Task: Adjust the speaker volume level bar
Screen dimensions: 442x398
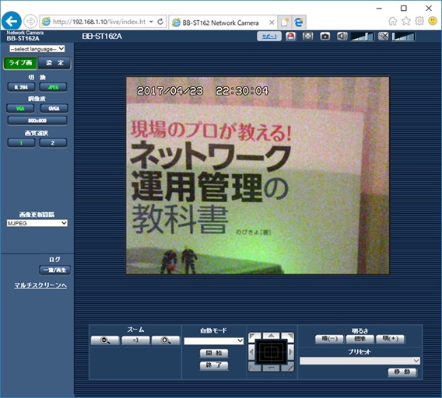Action: (x=362, y=37)
